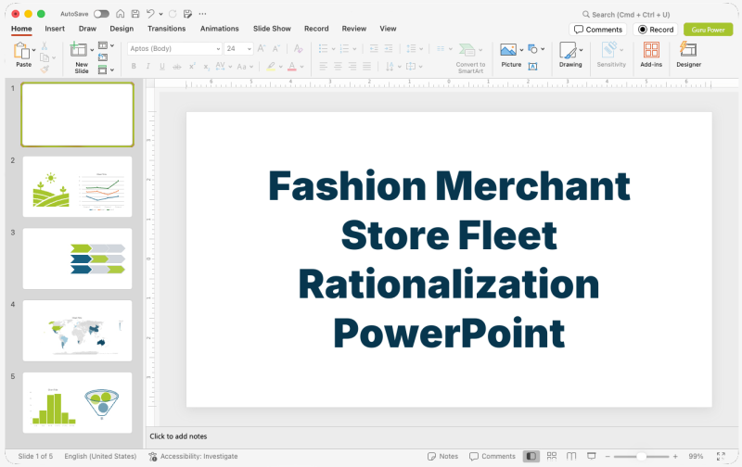
Task: Start slide show from status bar
Action: point(592,456)
